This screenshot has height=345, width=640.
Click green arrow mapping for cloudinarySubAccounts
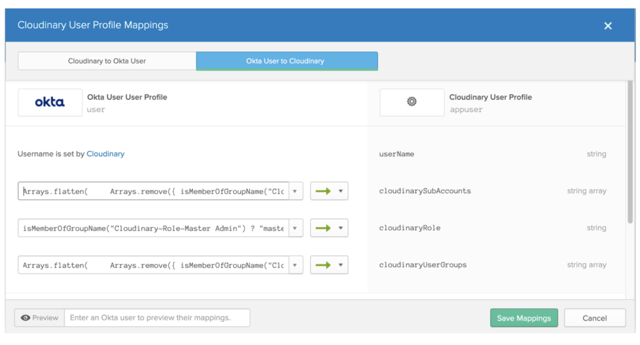(323, 191)
